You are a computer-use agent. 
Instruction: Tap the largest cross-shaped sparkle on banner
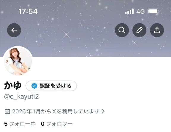(66, 34)
